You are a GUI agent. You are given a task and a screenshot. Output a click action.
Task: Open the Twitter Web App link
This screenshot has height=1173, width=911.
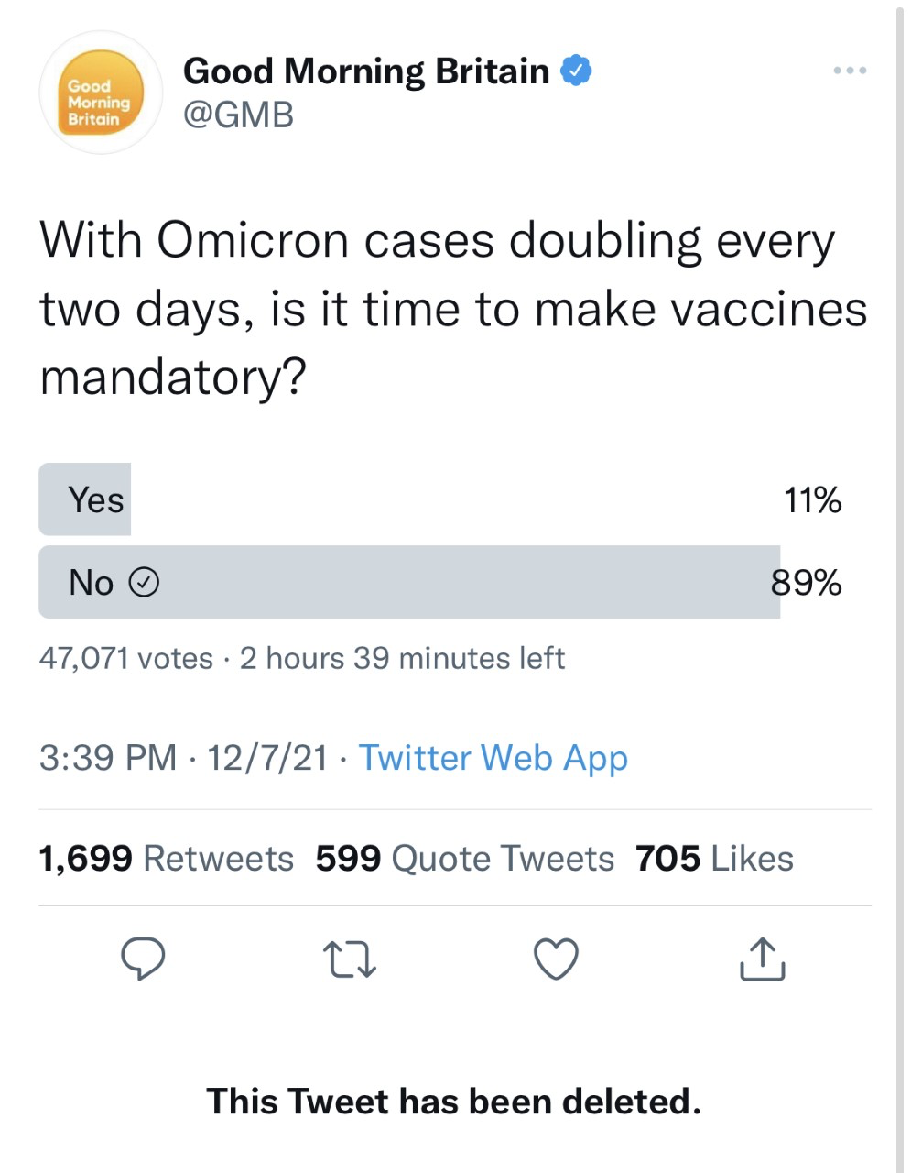coord(493,758)
